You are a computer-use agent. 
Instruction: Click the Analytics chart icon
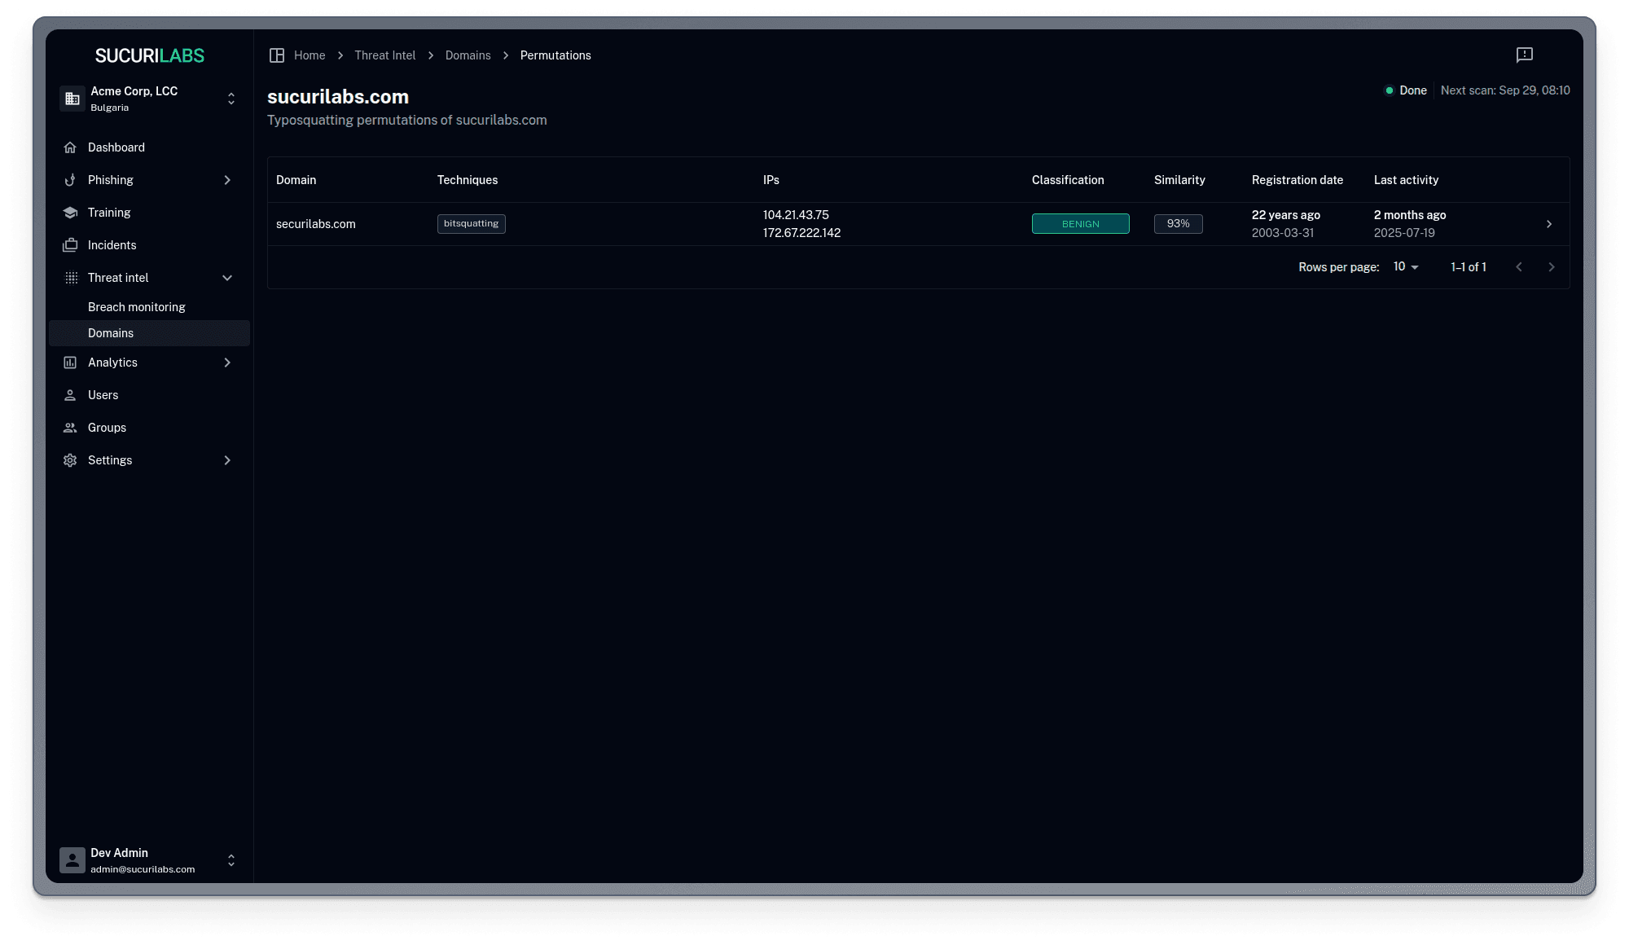70,363
